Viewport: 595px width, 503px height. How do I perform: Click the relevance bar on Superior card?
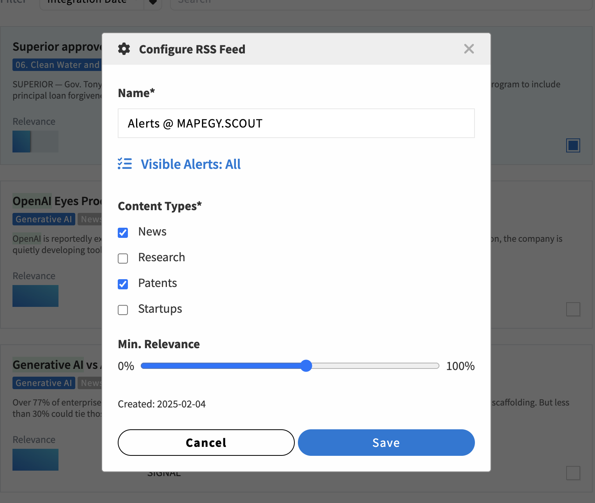[35, 142]
